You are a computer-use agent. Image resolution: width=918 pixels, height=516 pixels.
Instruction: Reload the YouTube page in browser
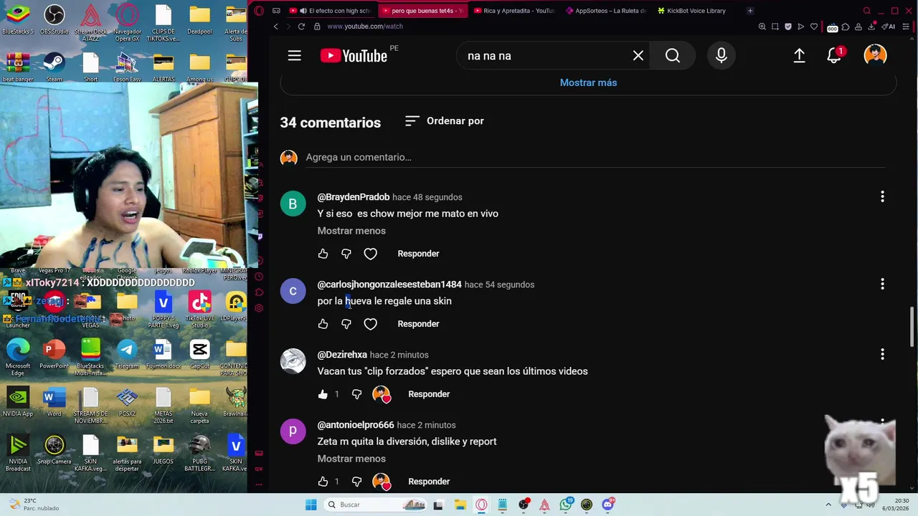point(301,27)
